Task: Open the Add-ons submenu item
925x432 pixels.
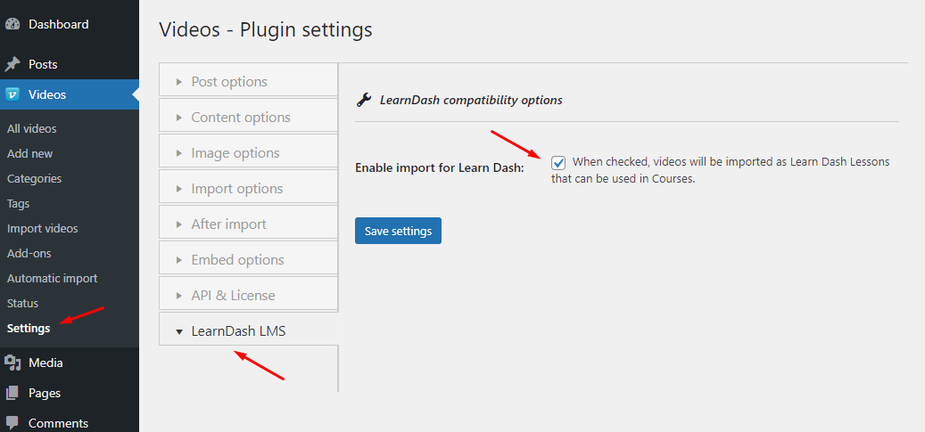Action: pos(29,254)
